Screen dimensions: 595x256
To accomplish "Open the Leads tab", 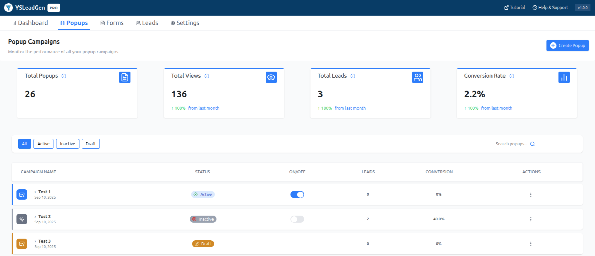I will click(x=147, y=23).
